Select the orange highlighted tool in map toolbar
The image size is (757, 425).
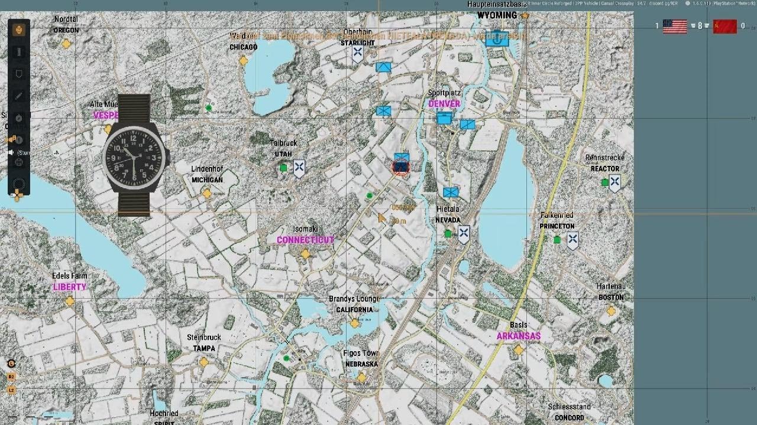tap(19, 30)
